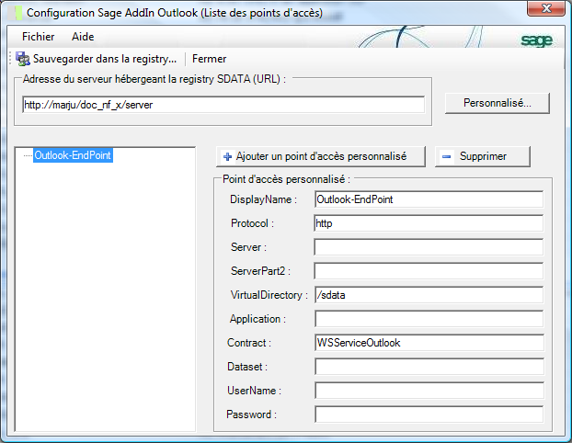The image size is (572, 443).
Task: Click the 'Application :' label text
Action: pos(257,319)
